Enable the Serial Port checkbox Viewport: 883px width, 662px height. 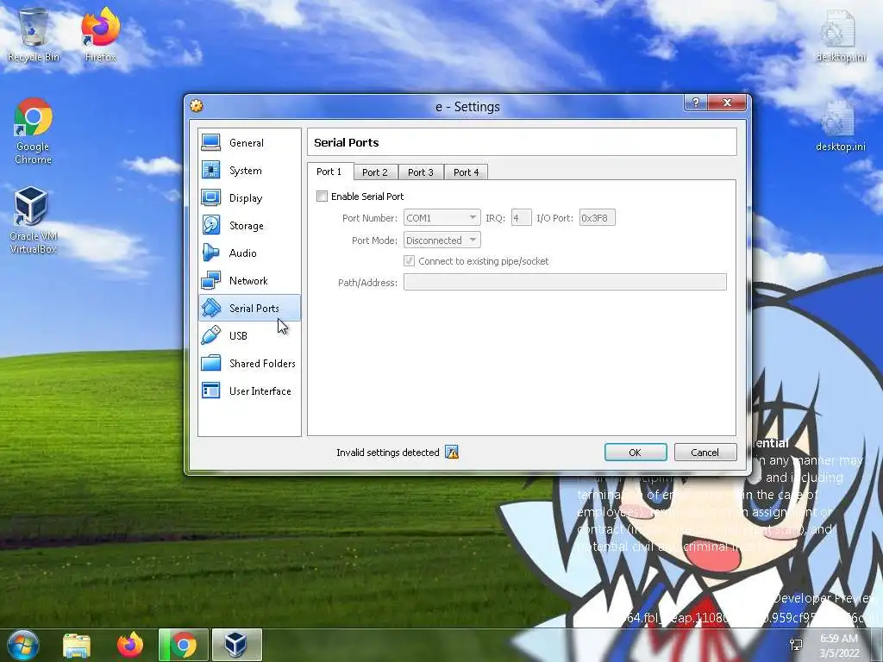[323, 196]
